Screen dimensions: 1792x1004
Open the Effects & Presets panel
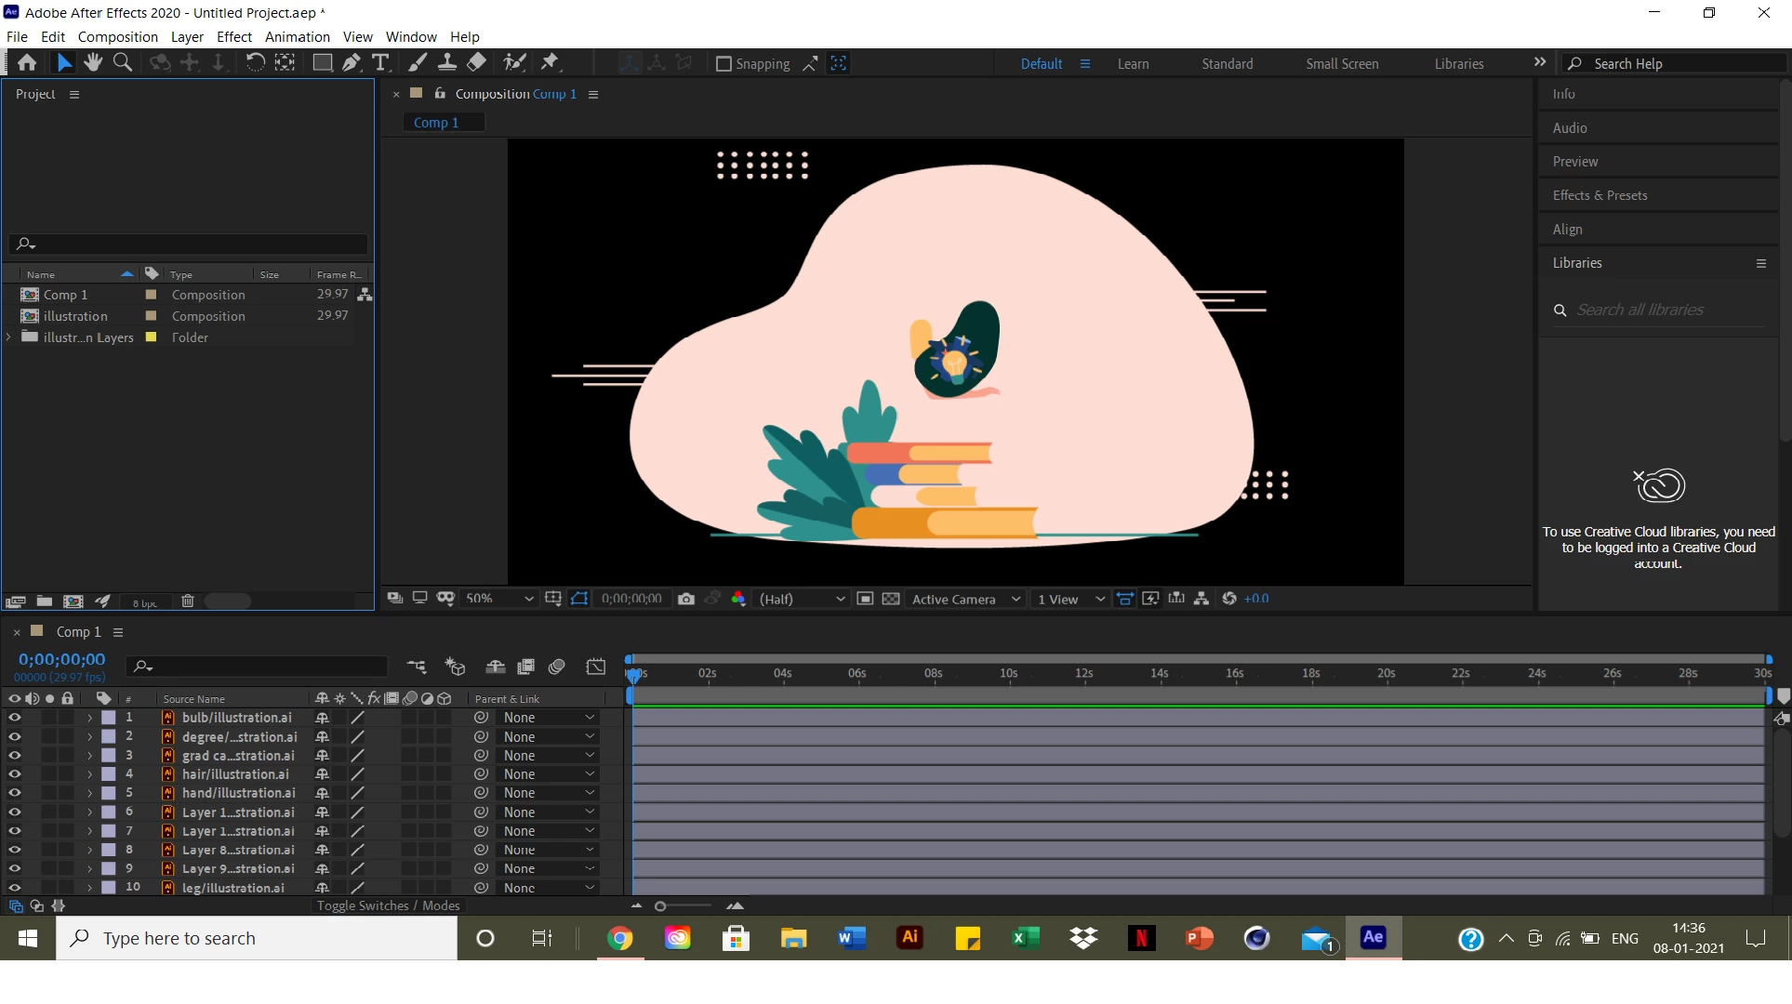(1600, 195)
